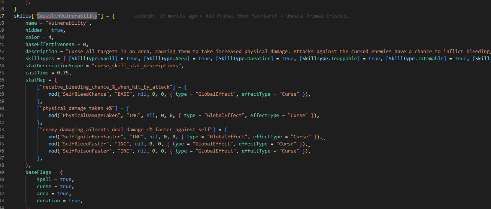Place cursor on the hidden property name

pyautogui.click(x=34, y=30)
